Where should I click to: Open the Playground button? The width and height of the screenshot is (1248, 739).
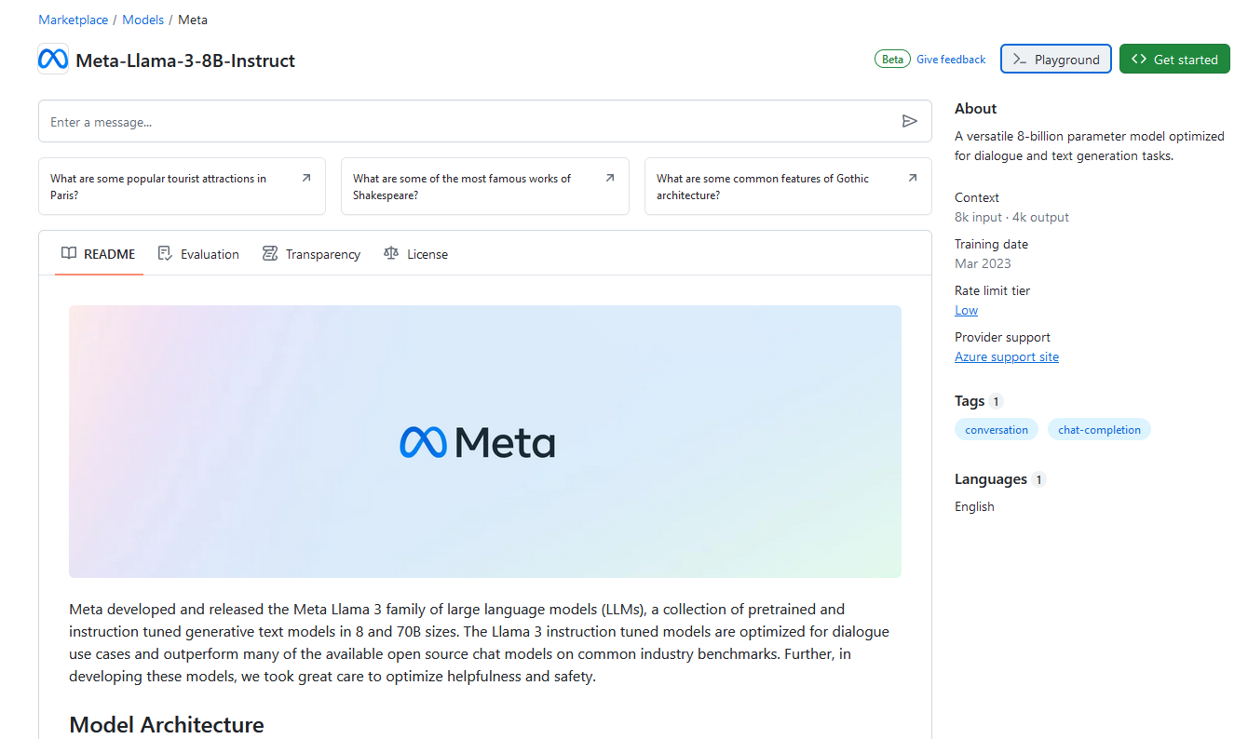pos(1056,59)
